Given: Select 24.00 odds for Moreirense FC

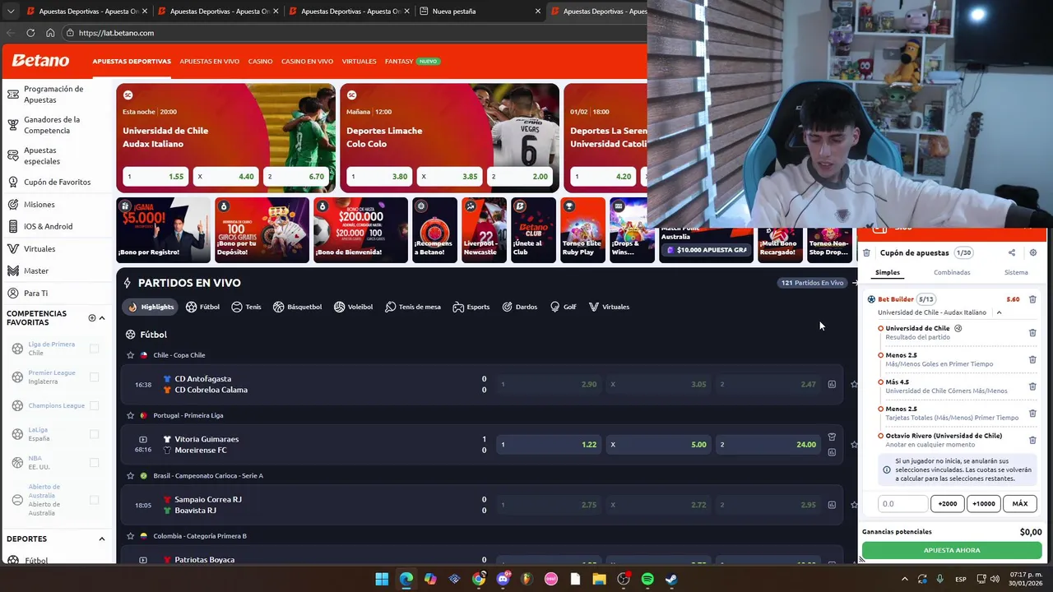Looking at the screenshot, I should 768,445.
